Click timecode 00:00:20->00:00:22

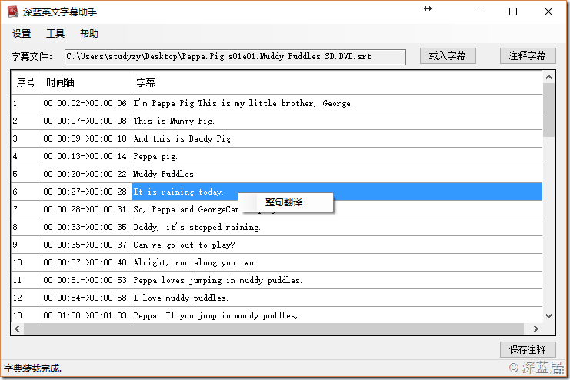pyautogui.click(x=85, y=174)
